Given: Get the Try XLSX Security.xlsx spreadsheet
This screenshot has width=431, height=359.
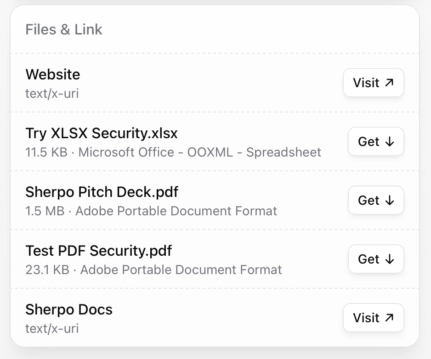Looking at the screenshot, I should [x=376, y=141].
